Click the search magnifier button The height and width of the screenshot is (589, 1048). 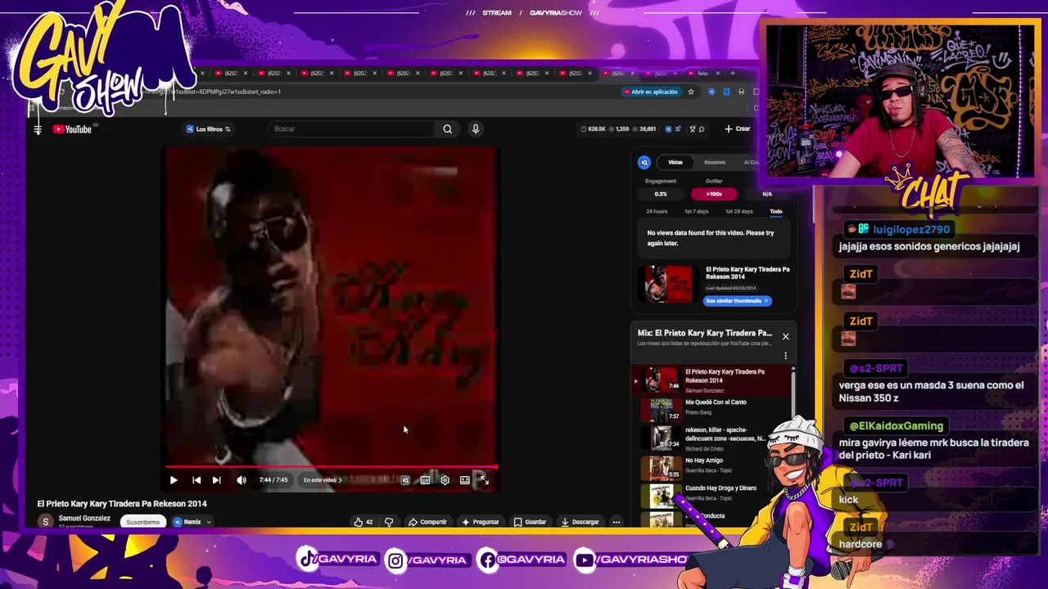point(447,128)
